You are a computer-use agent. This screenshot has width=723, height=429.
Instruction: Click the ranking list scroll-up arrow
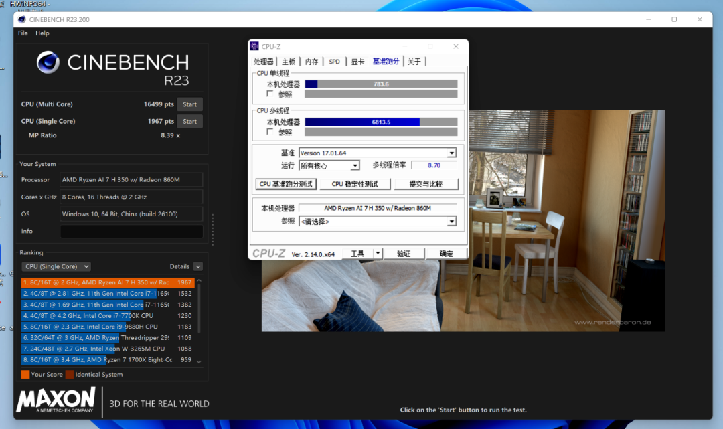point(199,280)
